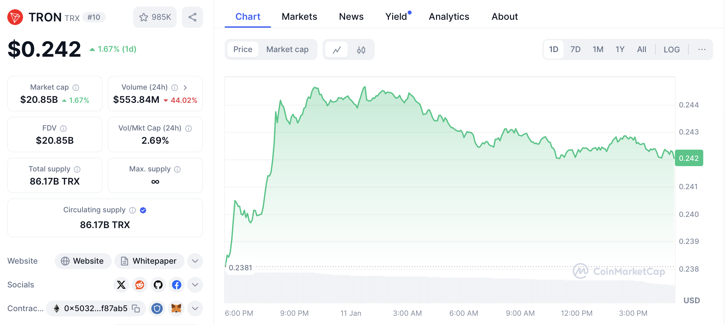This screenshot has width=725, height=325.
Task: Add TRON to watchlist with star
Action: (x=155, y=17)
